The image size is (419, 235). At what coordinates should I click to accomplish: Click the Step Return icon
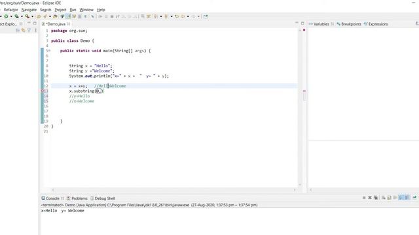pos(136,16)
